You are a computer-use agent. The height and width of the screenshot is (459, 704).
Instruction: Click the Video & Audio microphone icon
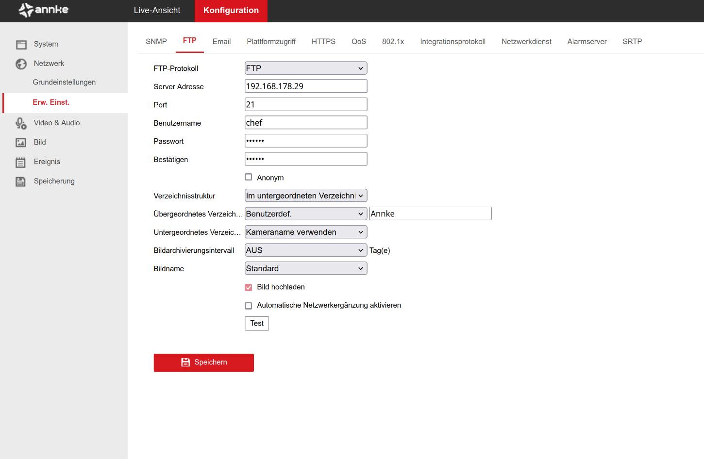tap(21, 123)
